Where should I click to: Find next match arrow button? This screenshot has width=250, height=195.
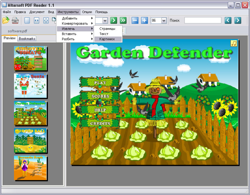pyautogui.click(x=238, y=20)
